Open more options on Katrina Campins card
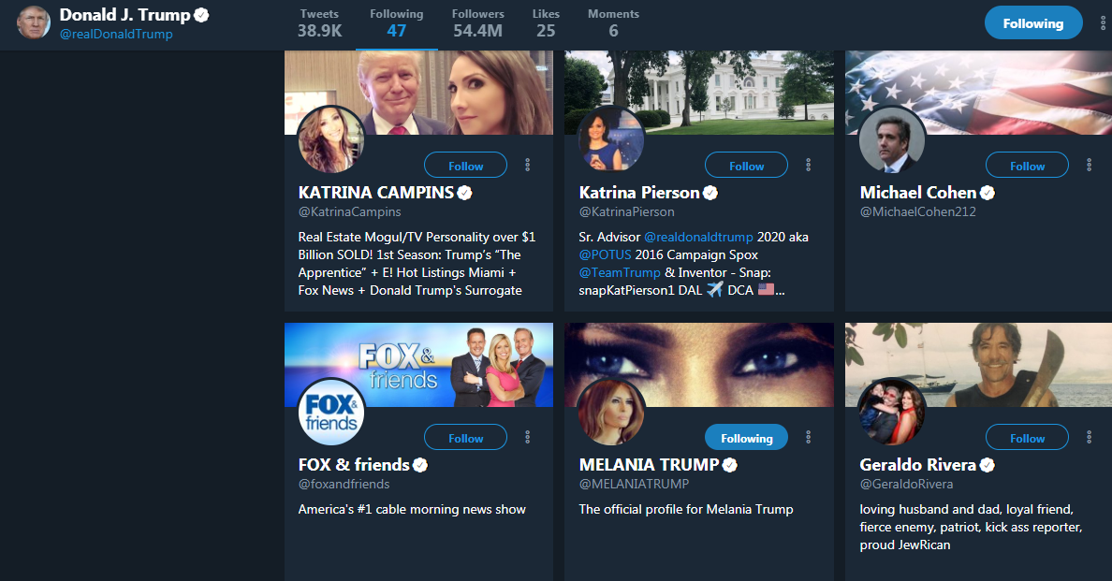 click(528, 166)
